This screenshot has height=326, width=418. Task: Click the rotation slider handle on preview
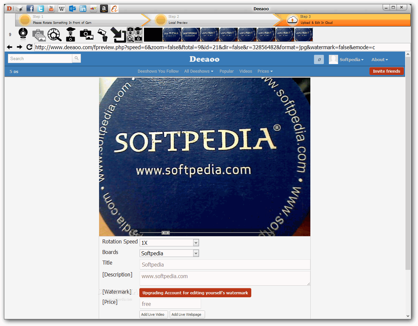[x=166, y=233]
